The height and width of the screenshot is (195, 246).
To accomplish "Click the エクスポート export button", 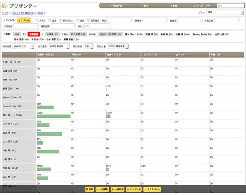I will coord(152,189).
